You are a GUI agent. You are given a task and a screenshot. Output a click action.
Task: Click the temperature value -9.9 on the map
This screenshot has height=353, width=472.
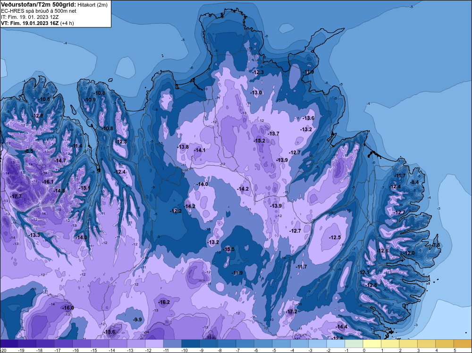pyautogui.click(x=137, y=319)
